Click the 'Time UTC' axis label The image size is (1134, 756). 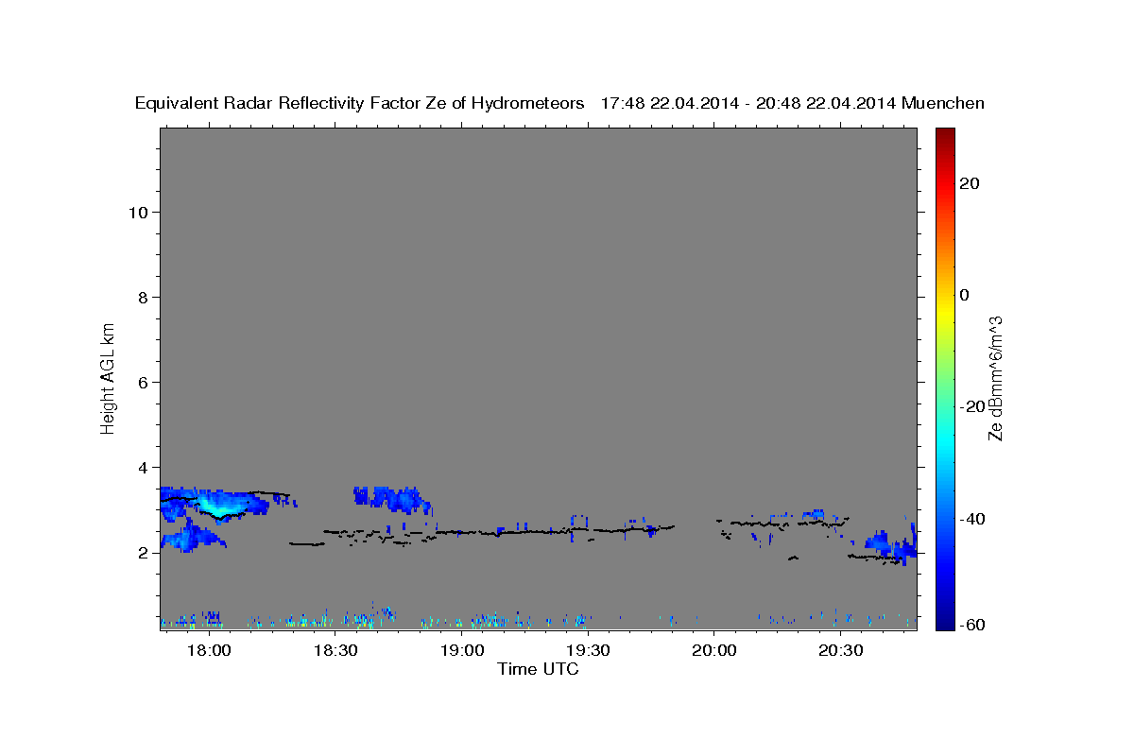point(538,669)
